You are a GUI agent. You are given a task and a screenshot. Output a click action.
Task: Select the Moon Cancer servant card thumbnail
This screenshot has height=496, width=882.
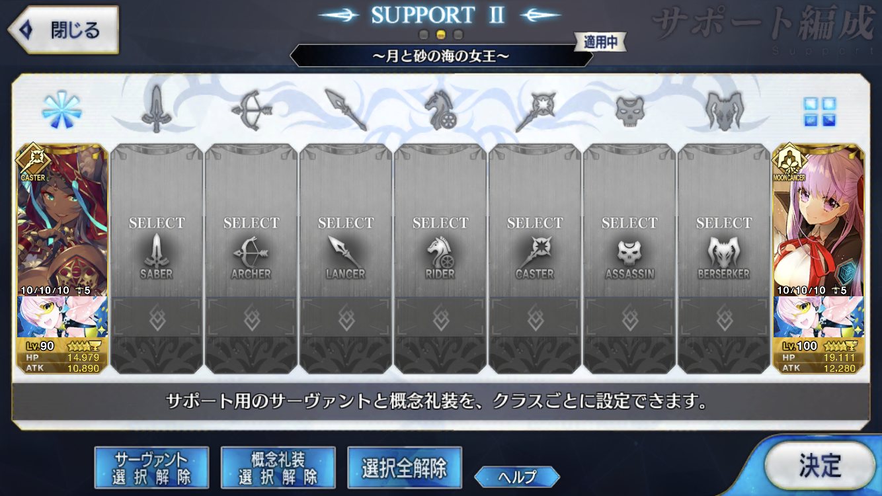[819, 259]
